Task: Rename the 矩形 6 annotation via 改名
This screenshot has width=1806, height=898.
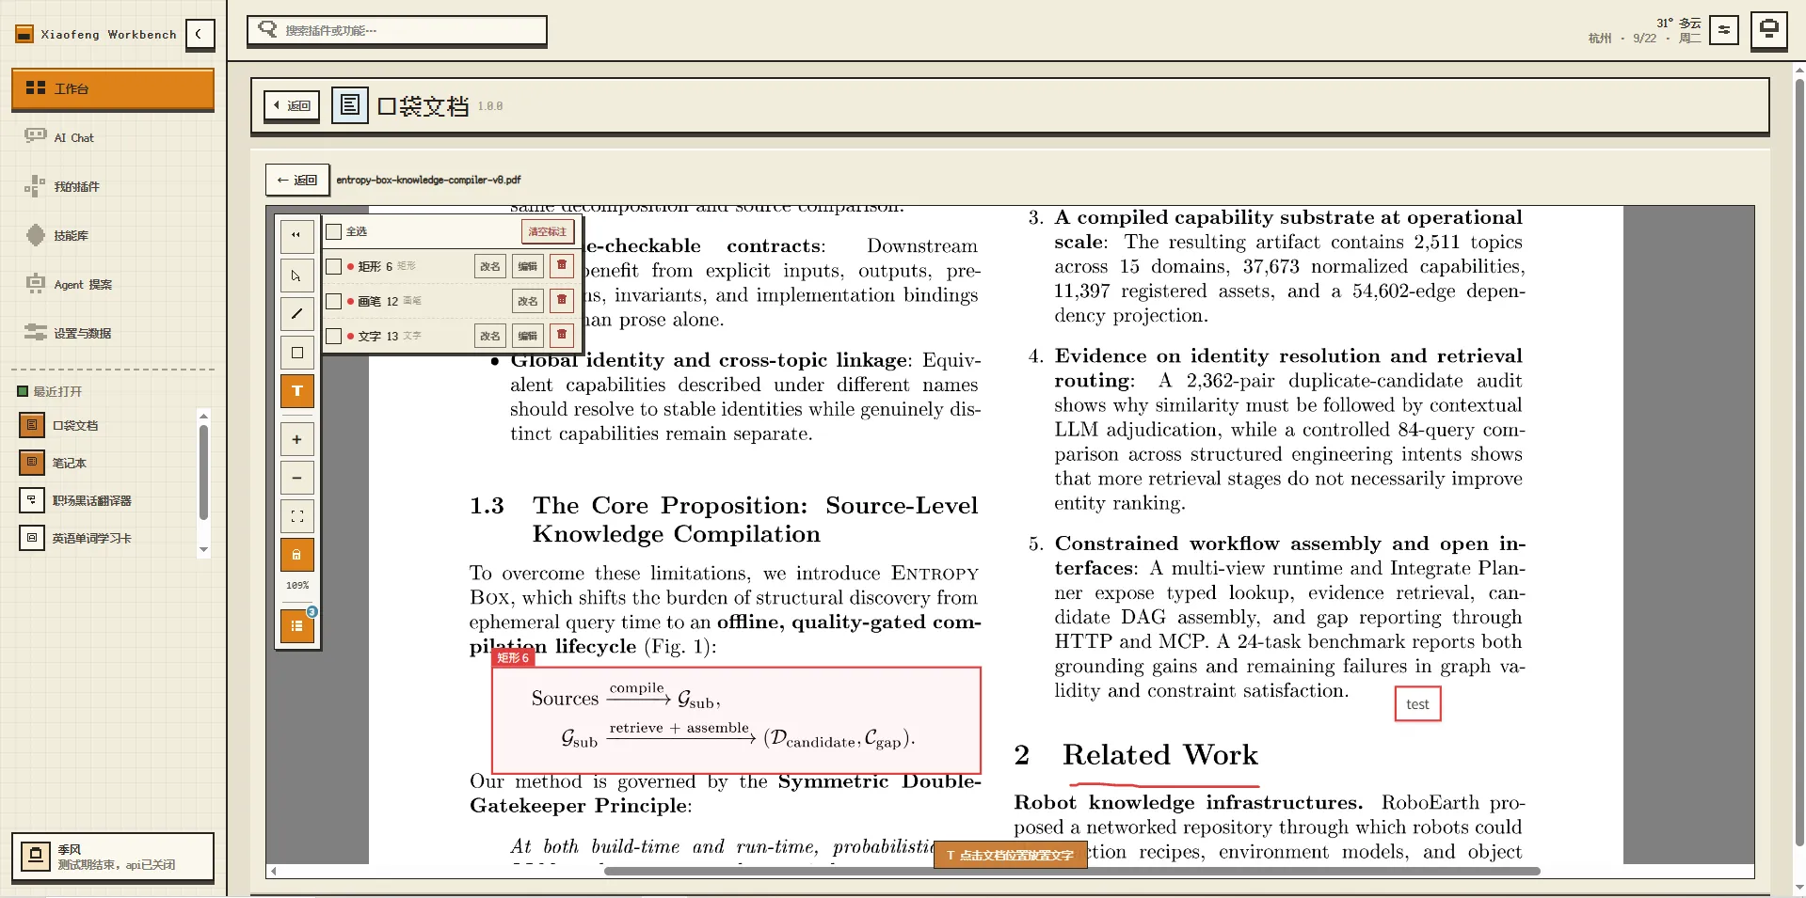Action: pyautogui.click(x=490, y=266)
